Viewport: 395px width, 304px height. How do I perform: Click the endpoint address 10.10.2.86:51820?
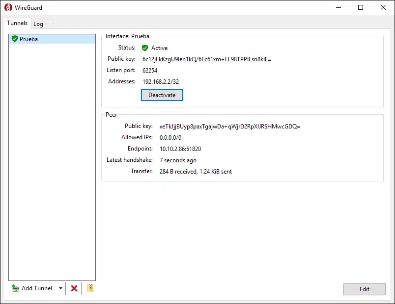[x=180, y=149]
